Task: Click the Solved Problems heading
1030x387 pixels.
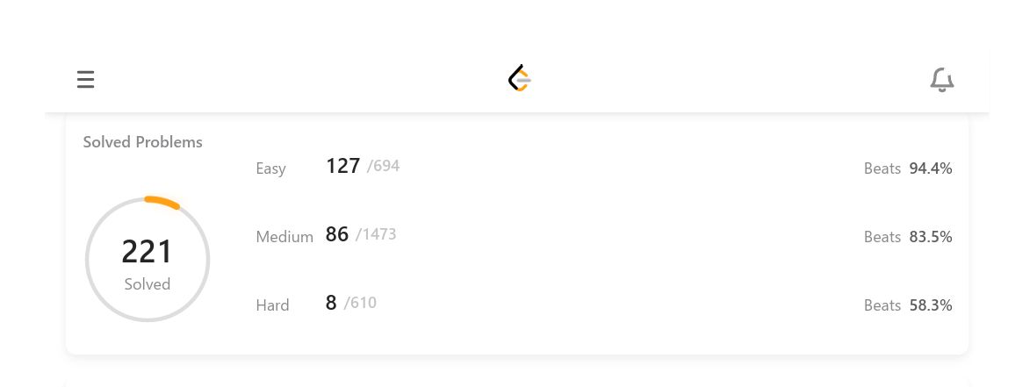Action: coord(142,141)
